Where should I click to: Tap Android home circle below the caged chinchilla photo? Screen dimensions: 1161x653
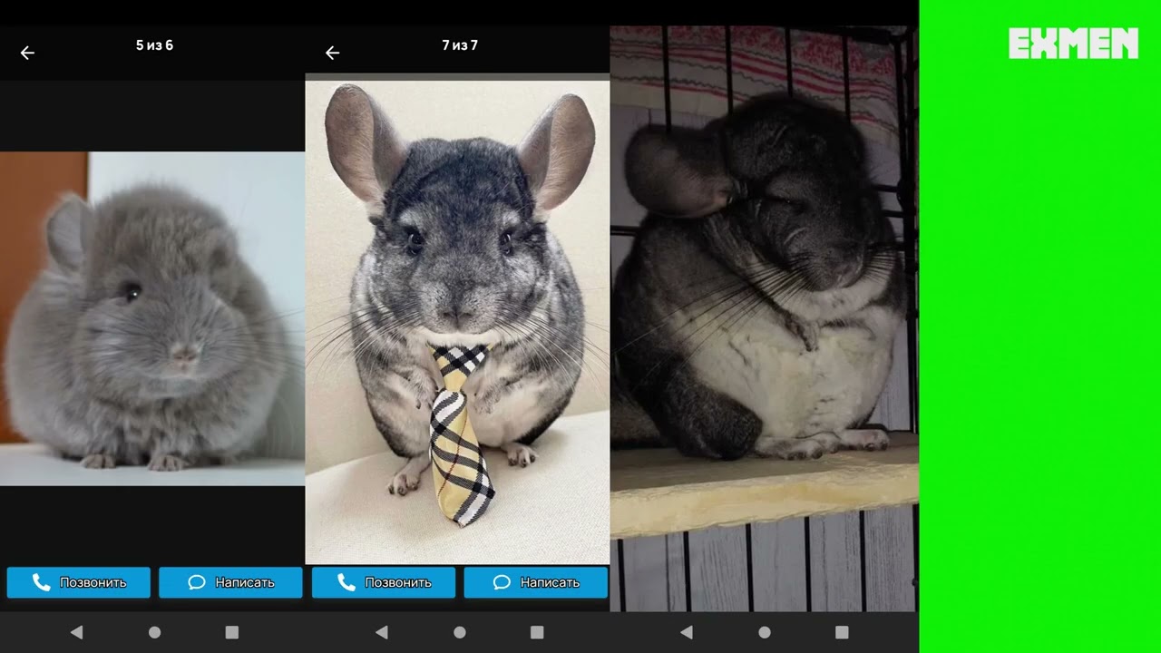tap(764, 632)
